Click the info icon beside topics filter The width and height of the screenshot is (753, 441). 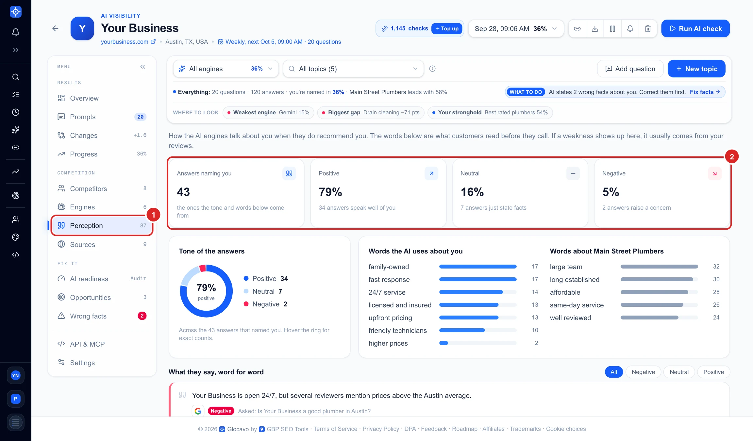pyautogui.click(x=432, y=69)
